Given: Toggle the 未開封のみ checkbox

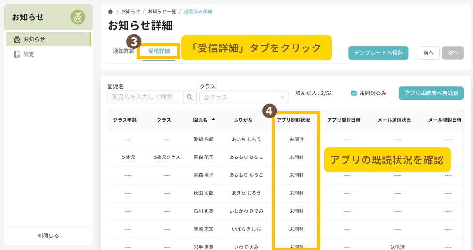Looking at the screenshot, I should click(x=354, y=93).
